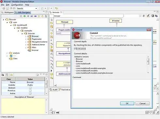
Task: Click the Visibility value 'Public' cell
Action: [30, 85]
